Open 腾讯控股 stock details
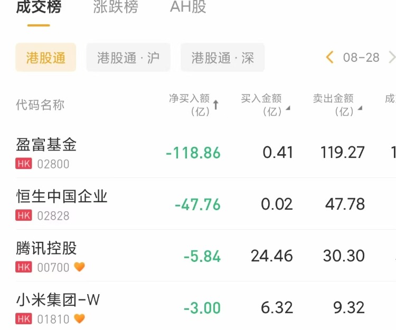 tap(46, 248)
